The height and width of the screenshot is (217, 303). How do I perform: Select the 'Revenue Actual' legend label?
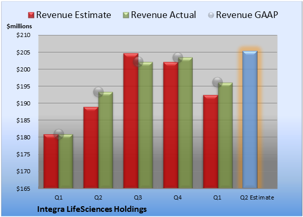coord(163,15)
